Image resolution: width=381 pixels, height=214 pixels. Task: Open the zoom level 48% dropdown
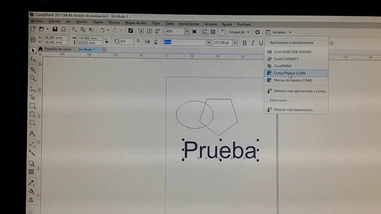187,32
